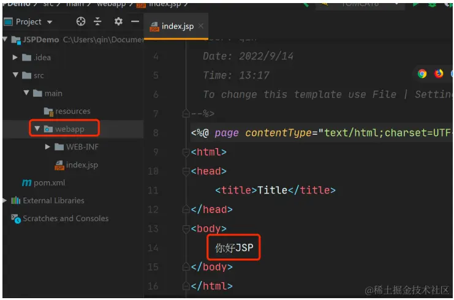Viewport: 454px width, 300px height.
Task: Click the JSPDemo module folder icon
Action: pyautogui.click(x=16, y=40)
